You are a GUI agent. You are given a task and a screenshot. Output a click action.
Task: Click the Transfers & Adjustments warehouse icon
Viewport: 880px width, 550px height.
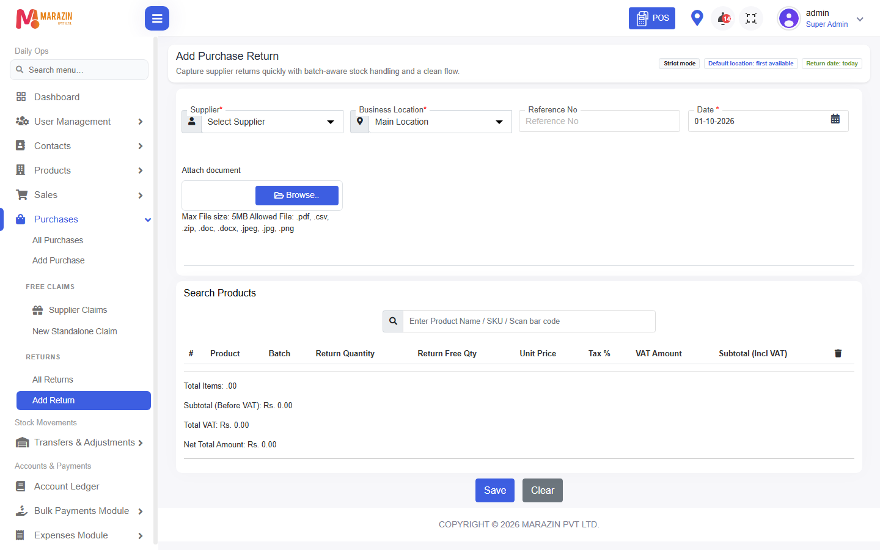pos(23,442)
